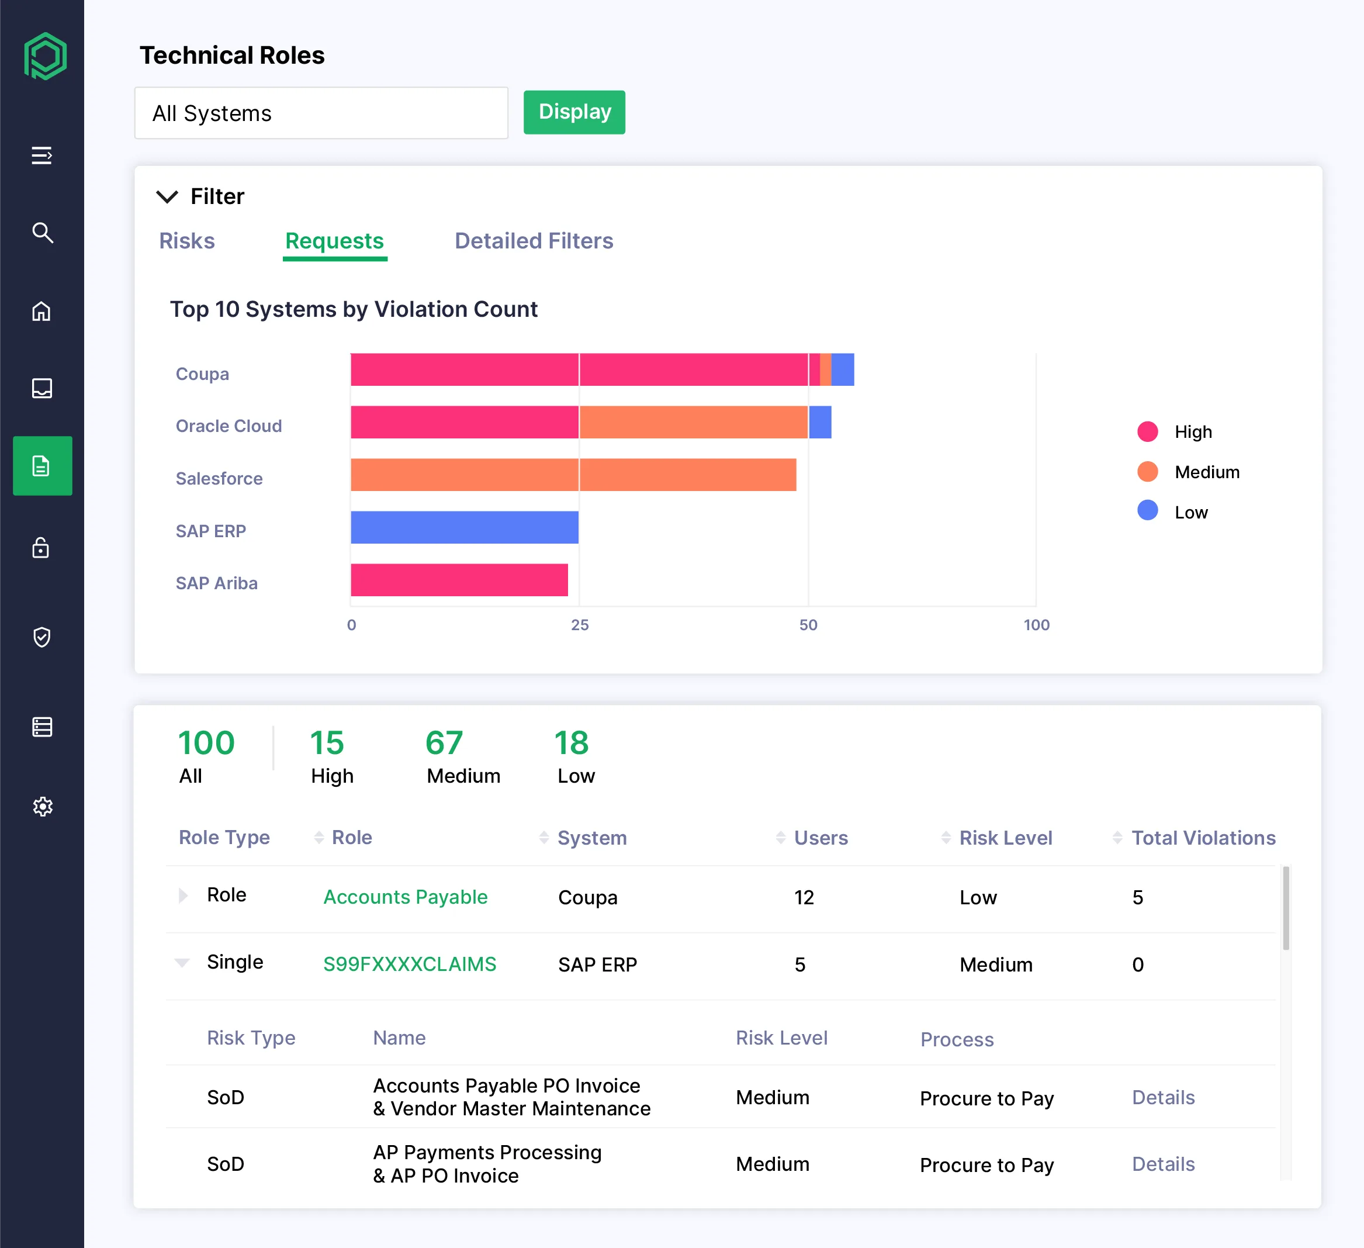Collapse the navigation using the sidebar toggle

[x=43, y=155]
